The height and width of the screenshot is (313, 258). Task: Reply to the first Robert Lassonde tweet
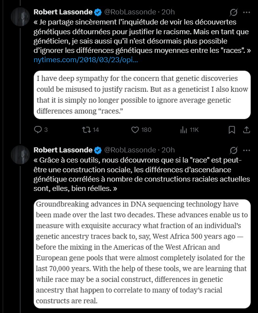pyautogui.click(x=38, y=129)
